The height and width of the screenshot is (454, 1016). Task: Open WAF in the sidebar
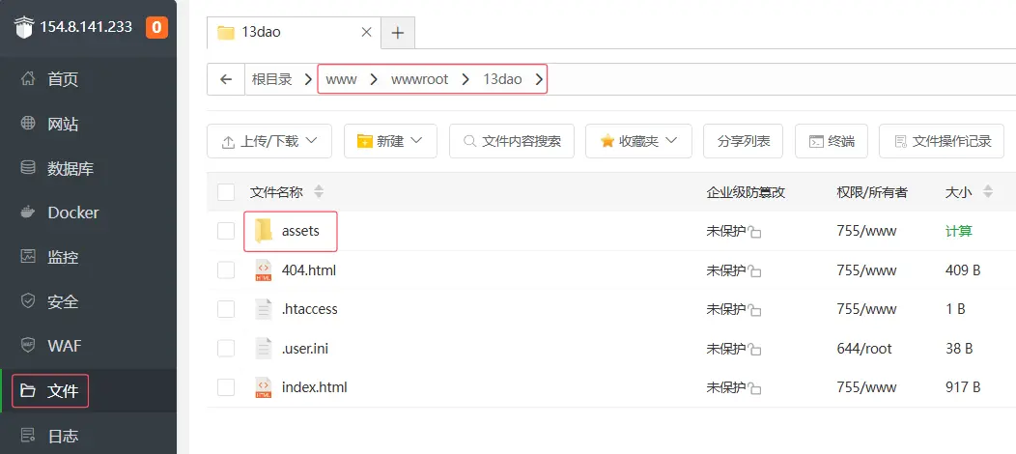(88, 346)
